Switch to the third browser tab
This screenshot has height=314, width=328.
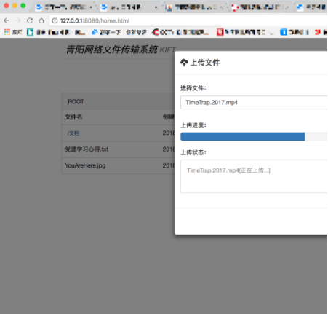pyautogui.click(x=194, y=7)
